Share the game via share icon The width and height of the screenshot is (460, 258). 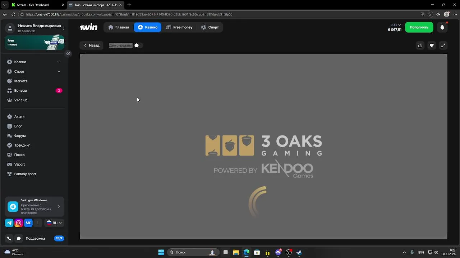tap(420, 46)
